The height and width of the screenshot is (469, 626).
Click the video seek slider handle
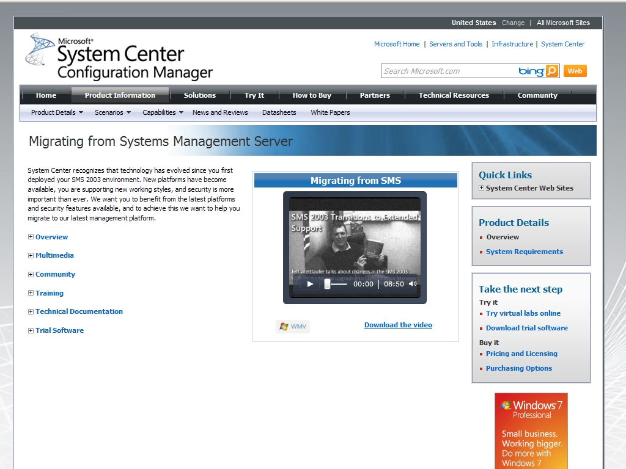coord(328,284)
